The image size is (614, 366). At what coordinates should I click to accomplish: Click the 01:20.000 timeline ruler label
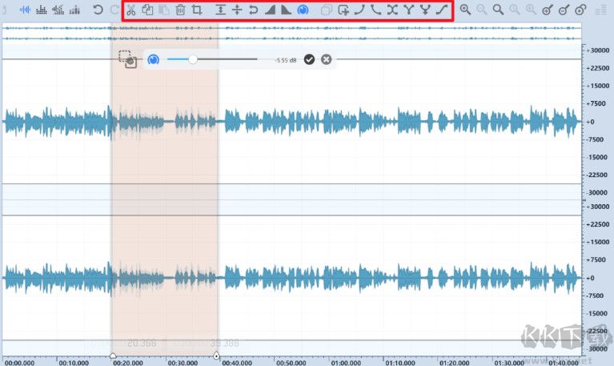(x=454, y=363)
